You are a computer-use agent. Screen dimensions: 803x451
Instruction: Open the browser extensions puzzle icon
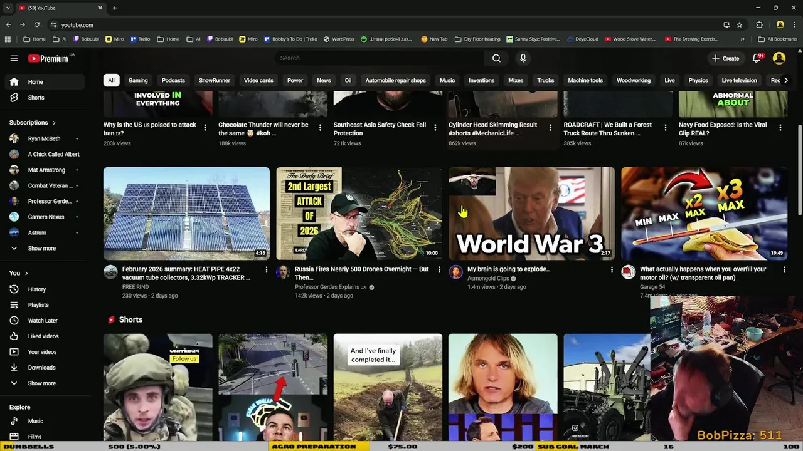759,24
